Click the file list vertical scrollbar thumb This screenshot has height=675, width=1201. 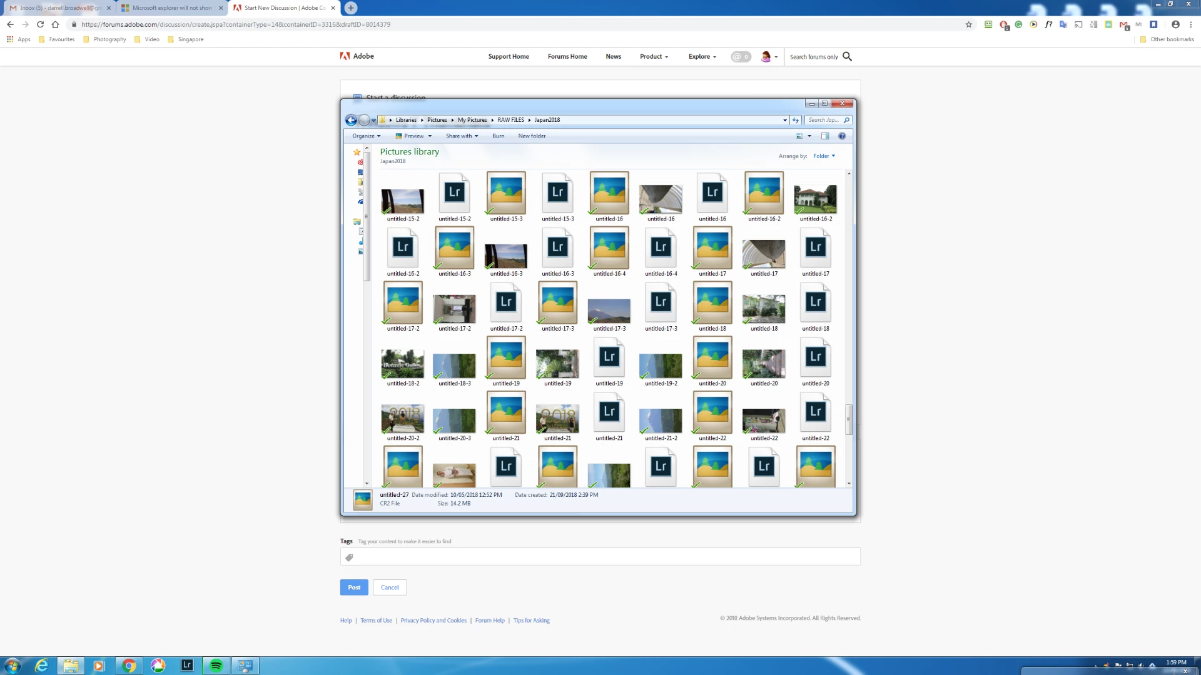(849, 419)
